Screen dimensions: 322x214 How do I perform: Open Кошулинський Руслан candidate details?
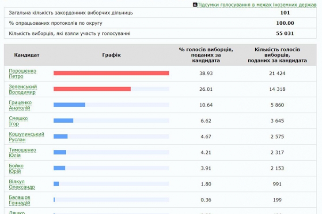[27, 137]
